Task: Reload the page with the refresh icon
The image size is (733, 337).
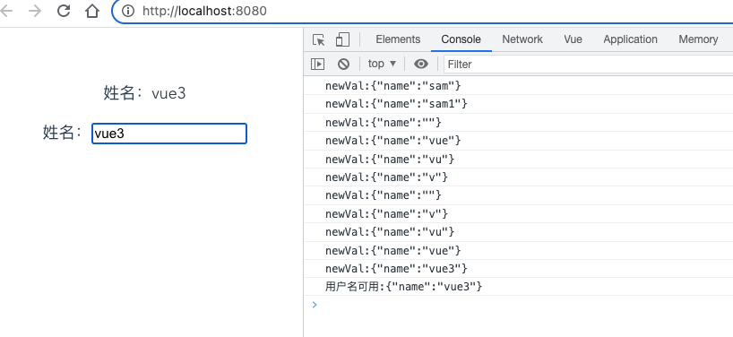Action: [64, 11]
